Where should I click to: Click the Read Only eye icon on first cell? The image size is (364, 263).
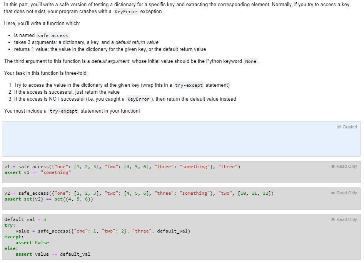coord(334,166)
